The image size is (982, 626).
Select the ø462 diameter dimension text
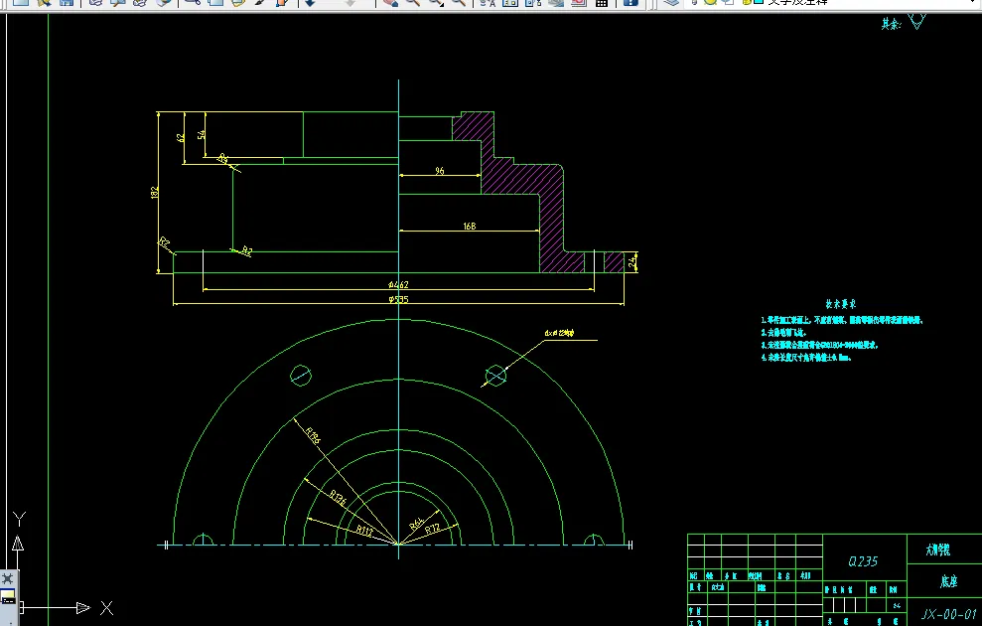tap(398, 284)
